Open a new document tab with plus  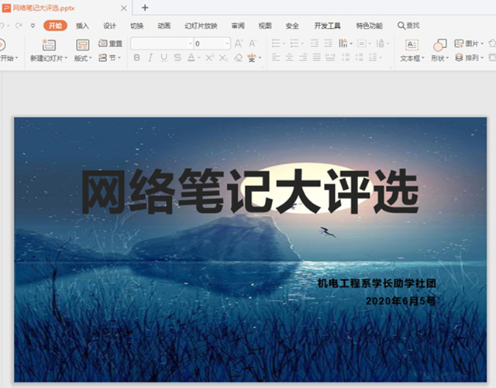(145, 8)
